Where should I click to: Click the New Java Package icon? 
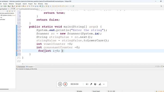pos(17,6)
